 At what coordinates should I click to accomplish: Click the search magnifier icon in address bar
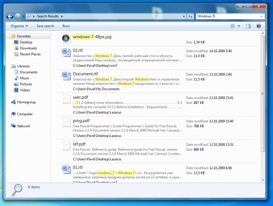29,16
